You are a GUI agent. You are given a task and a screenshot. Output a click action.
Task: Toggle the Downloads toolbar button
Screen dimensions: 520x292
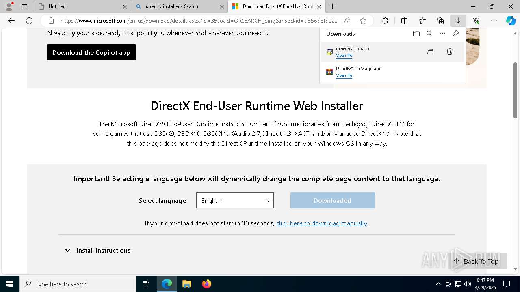pos(458,21)
